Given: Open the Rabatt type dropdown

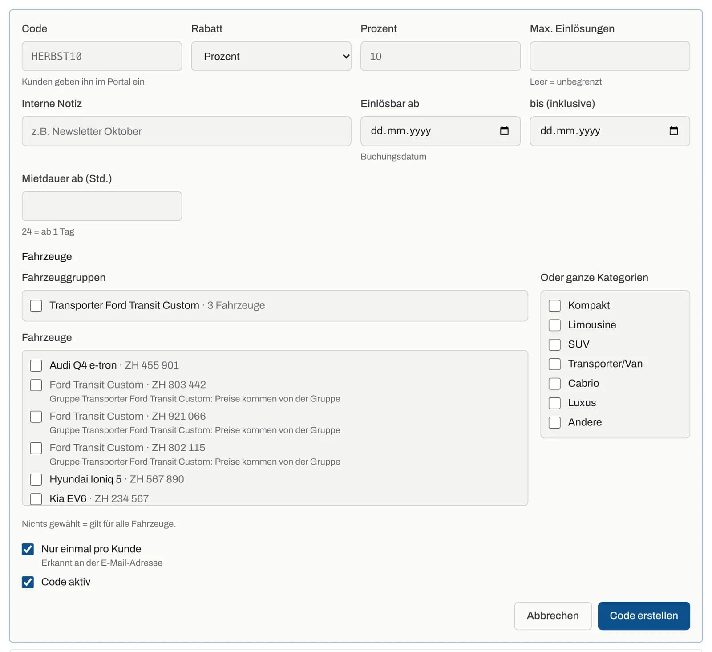Looking at the screenshot, I should point(271,56).
